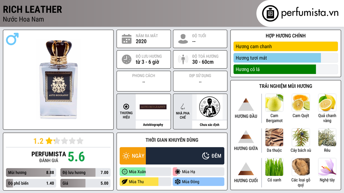The width and height of the screenshot is (344, 193).
Task: Click the moon icon beside Đêm
Action: click(x=206, y=156)
